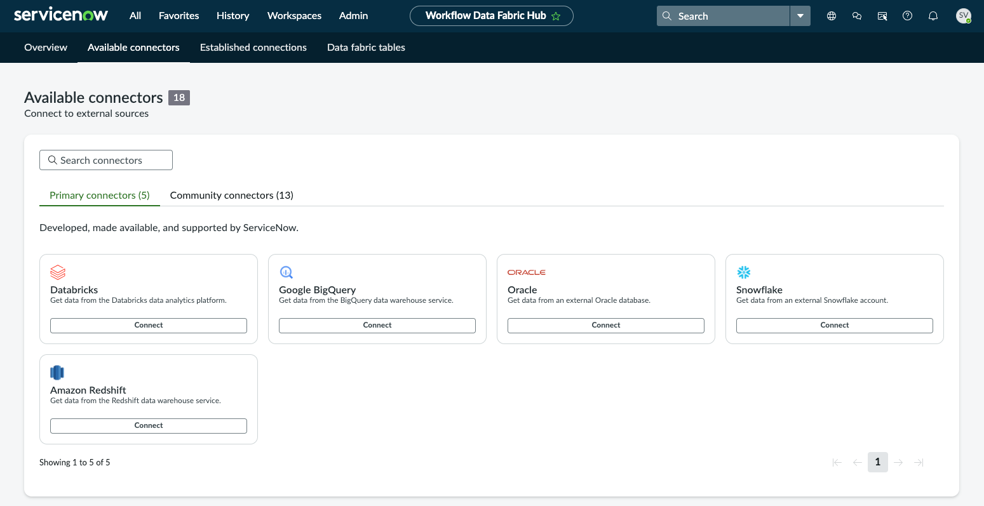Open the History menu

coord(233,16)
